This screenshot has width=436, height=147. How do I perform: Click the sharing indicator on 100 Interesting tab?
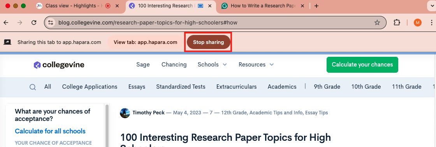[200, 6]
